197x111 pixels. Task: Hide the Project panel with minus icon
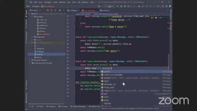64,10
